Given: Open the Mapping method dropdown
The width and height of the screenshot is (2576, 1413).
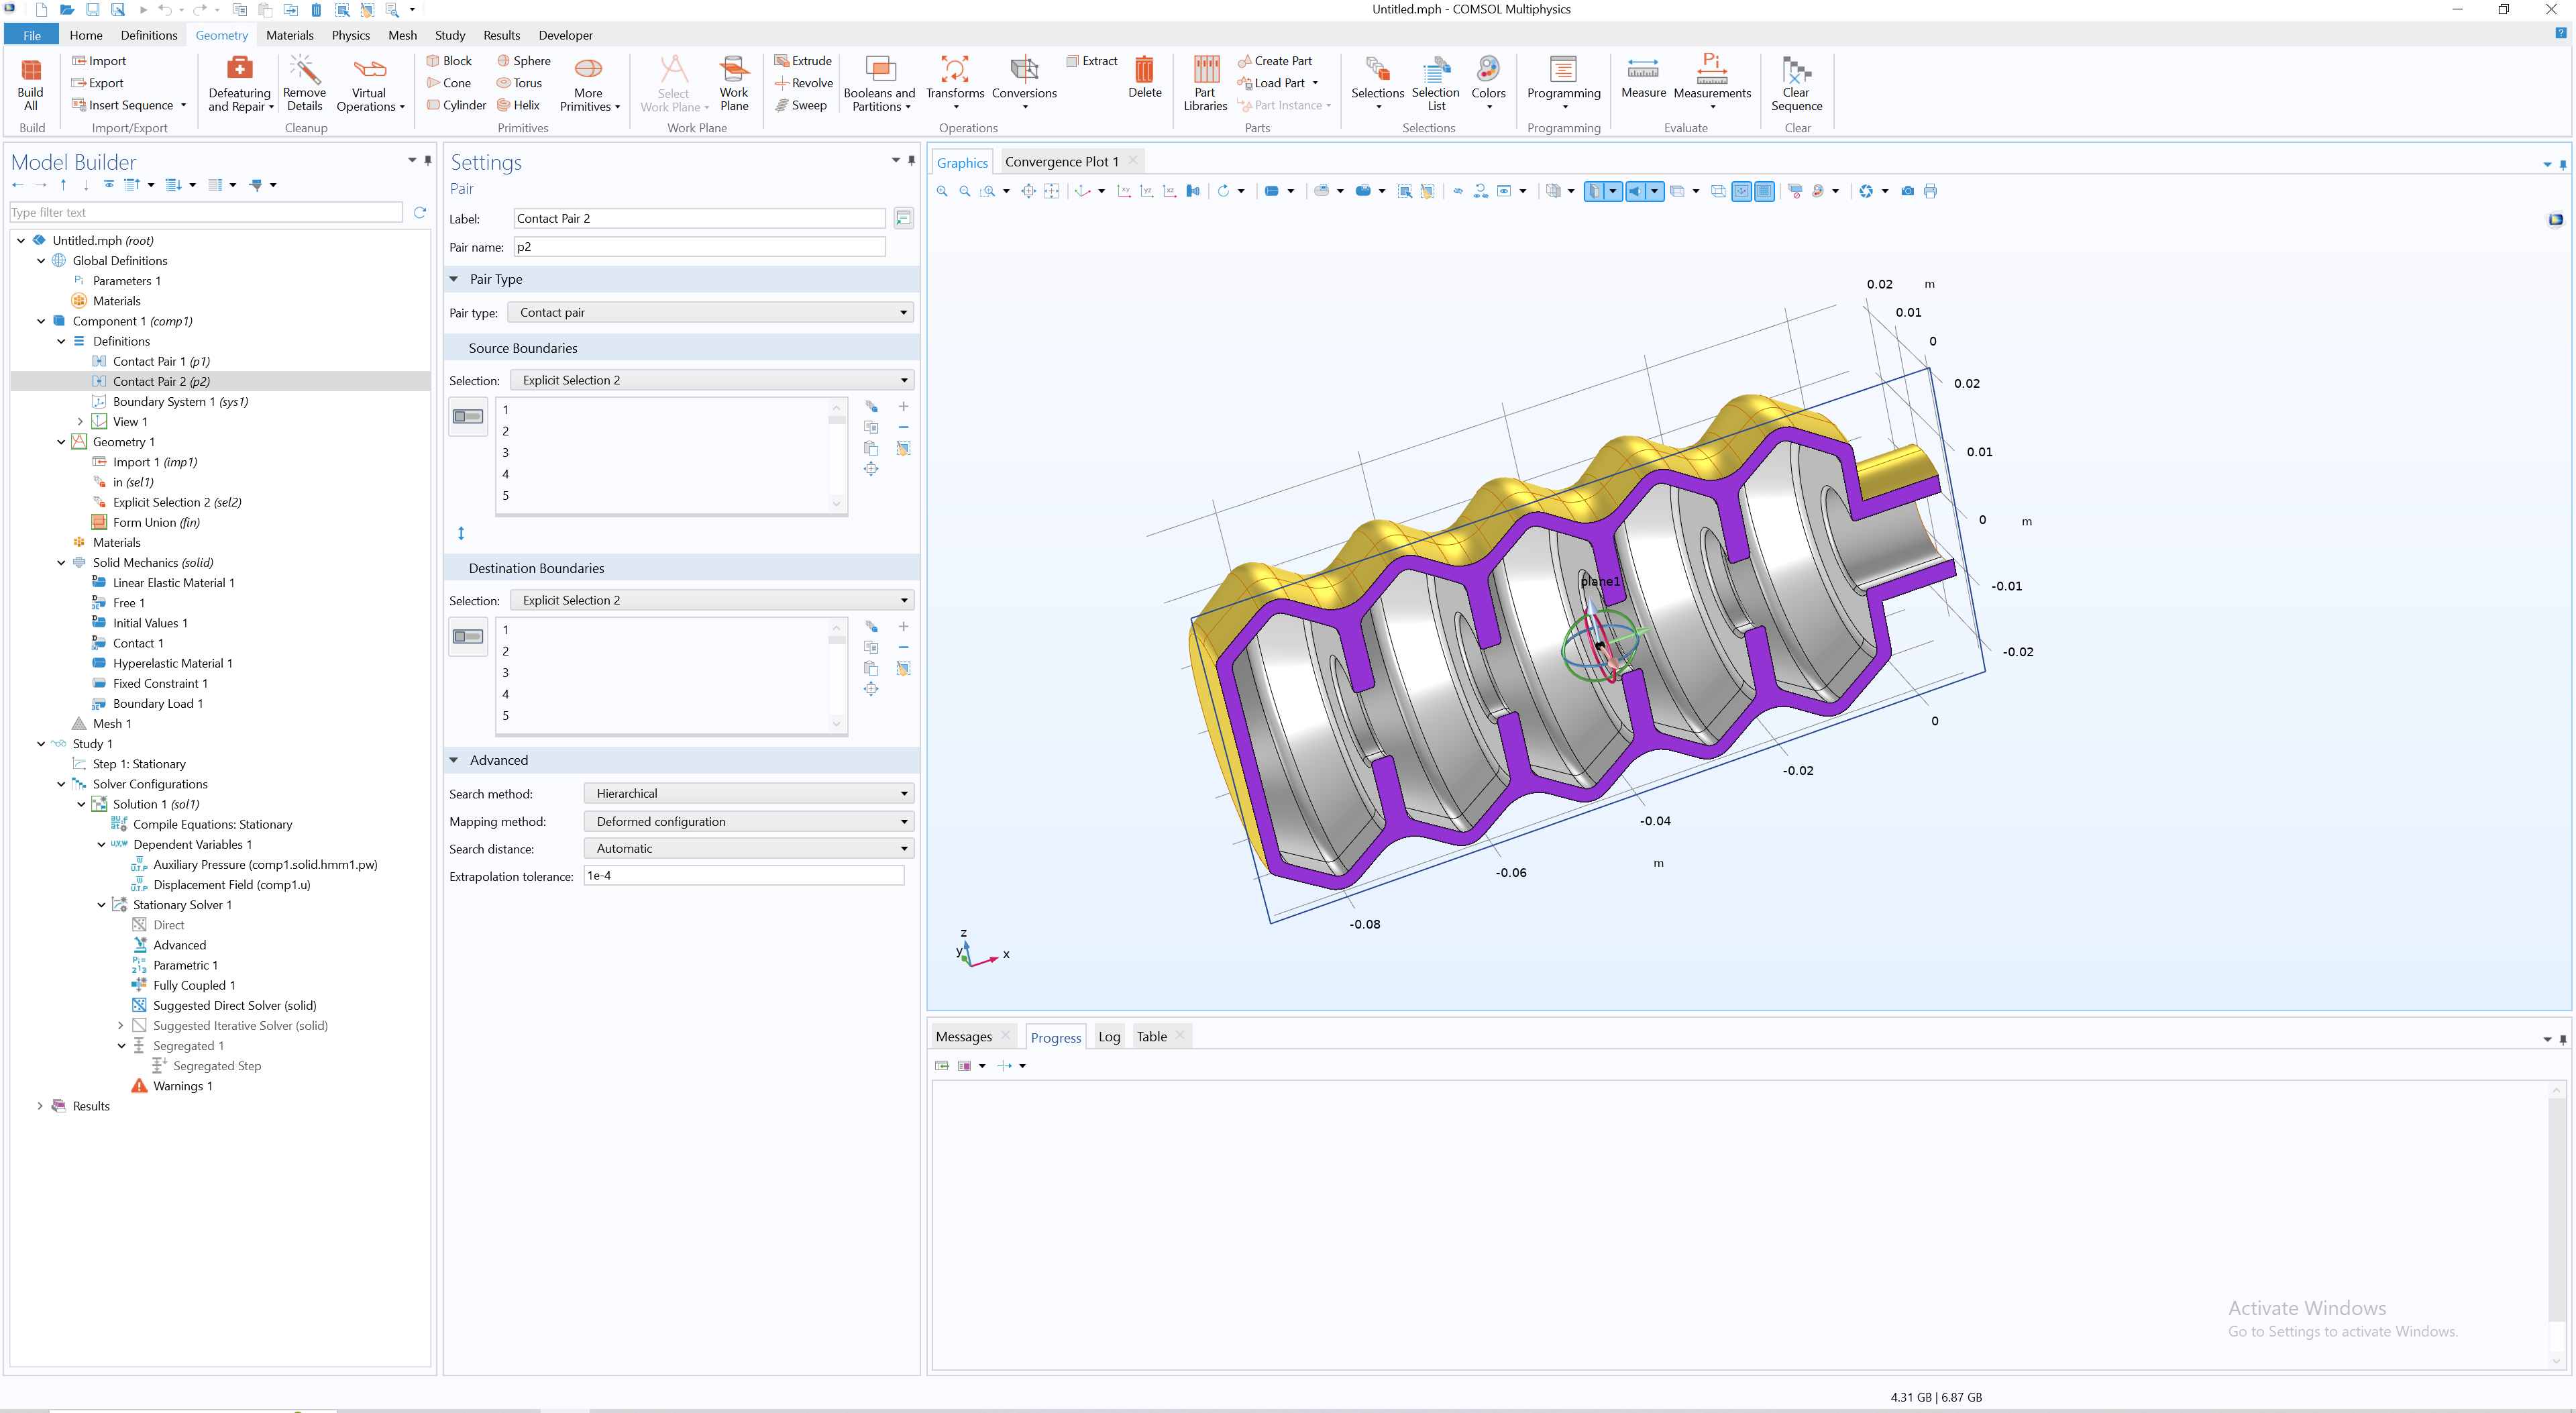Looking at the screenshot, I should click(x=748, y=821).
